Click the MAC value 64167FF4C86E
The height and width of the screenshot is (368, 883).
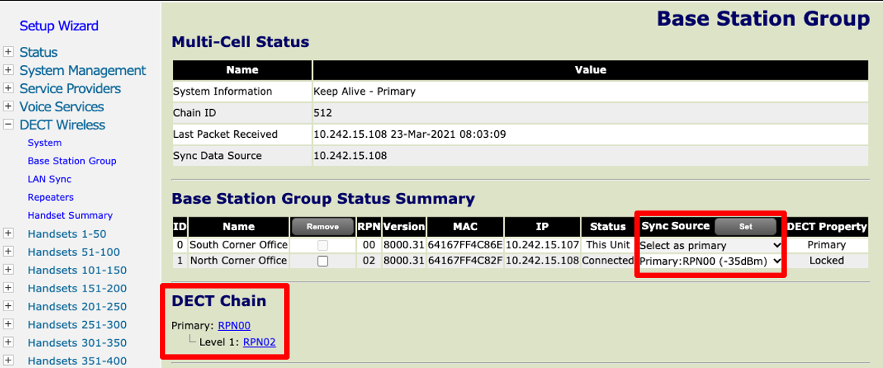465,245
